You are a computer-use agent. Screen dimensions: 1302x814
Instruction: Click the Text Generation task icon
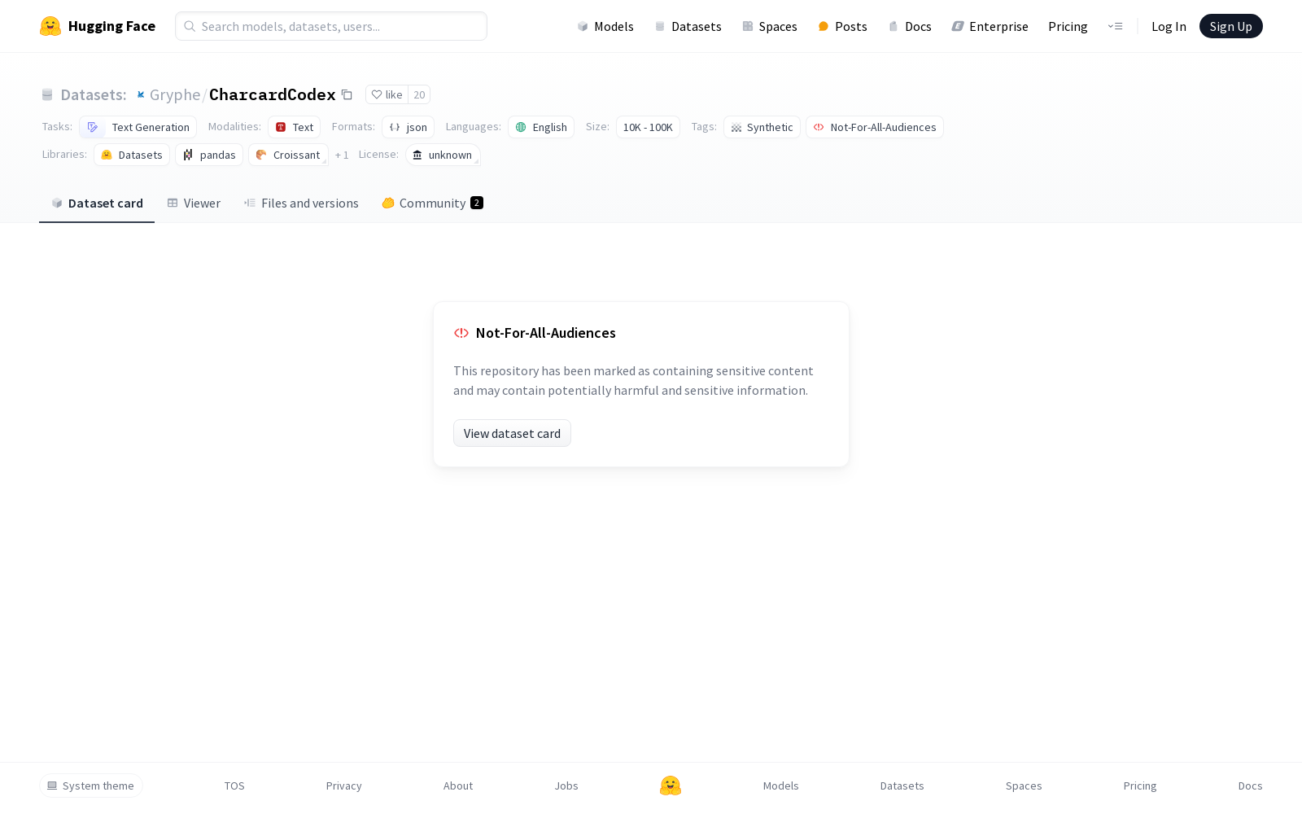pos(93,127)
